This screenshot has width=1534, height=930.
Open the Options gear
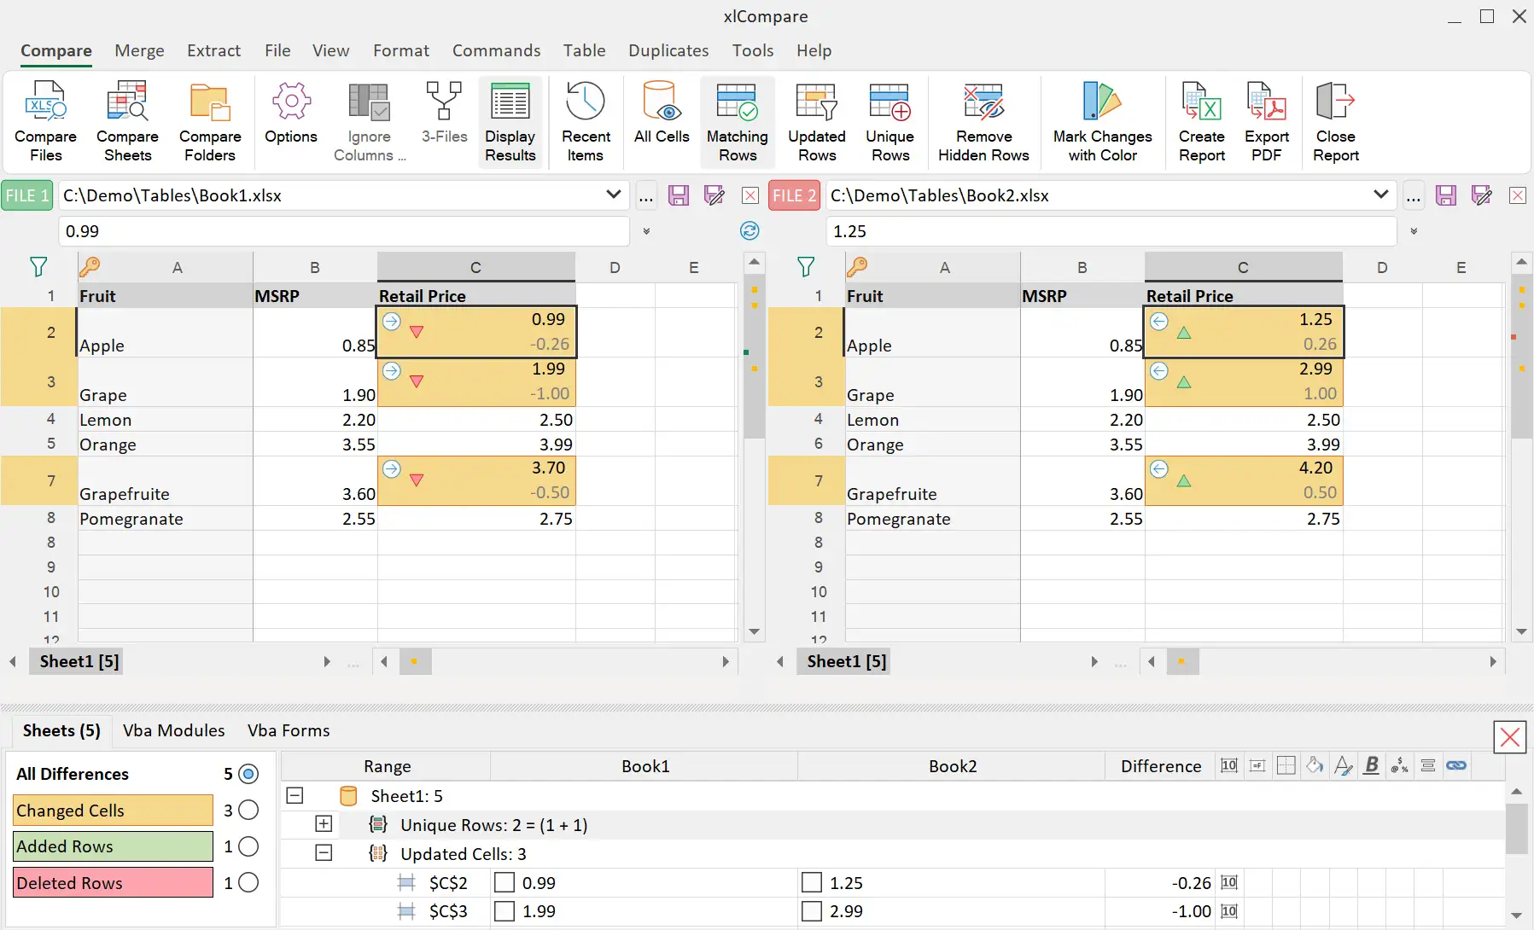click(291, 113)
